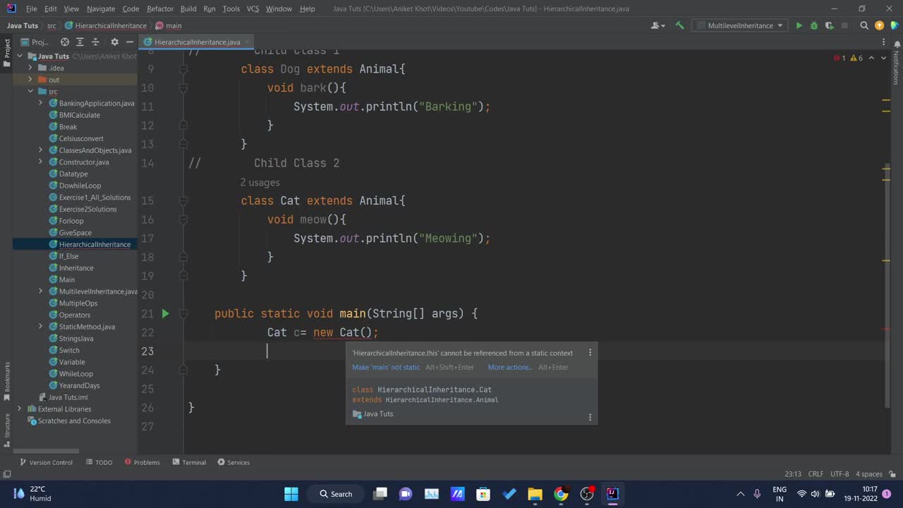
Task: Expand MultilevelInheritance.java node
Action: click(40, 291)
